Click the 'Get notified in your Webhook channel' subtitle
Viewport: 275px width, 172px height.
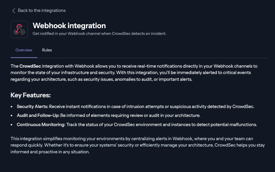(99, 34)
